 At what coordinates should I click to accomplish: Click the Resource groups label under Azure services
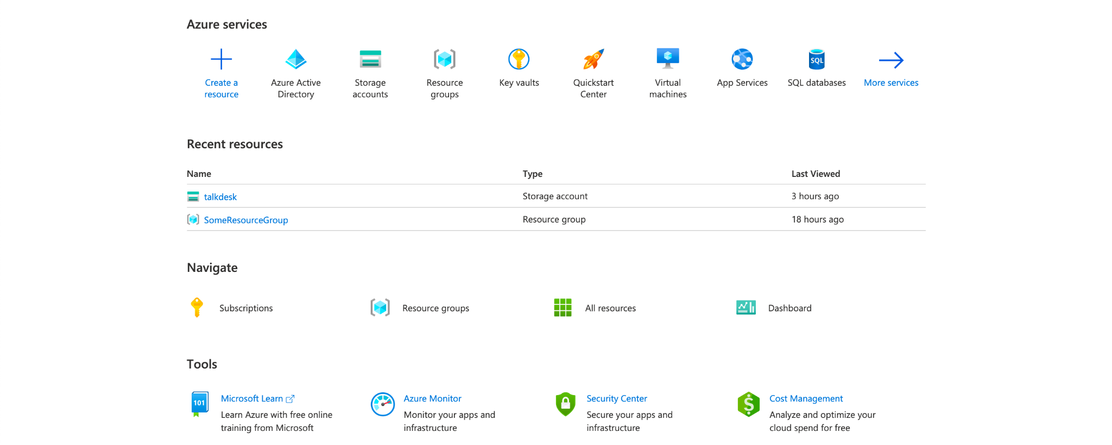tap(445, 88)
